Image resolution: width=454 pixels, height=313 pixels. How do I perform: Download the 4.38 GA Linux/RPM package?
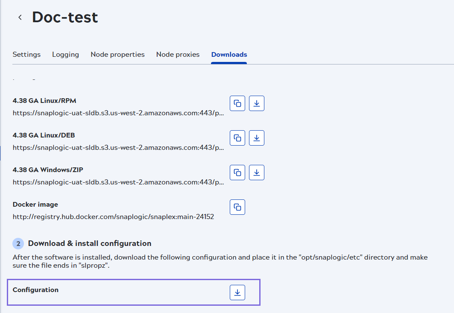tap(256, 103)
